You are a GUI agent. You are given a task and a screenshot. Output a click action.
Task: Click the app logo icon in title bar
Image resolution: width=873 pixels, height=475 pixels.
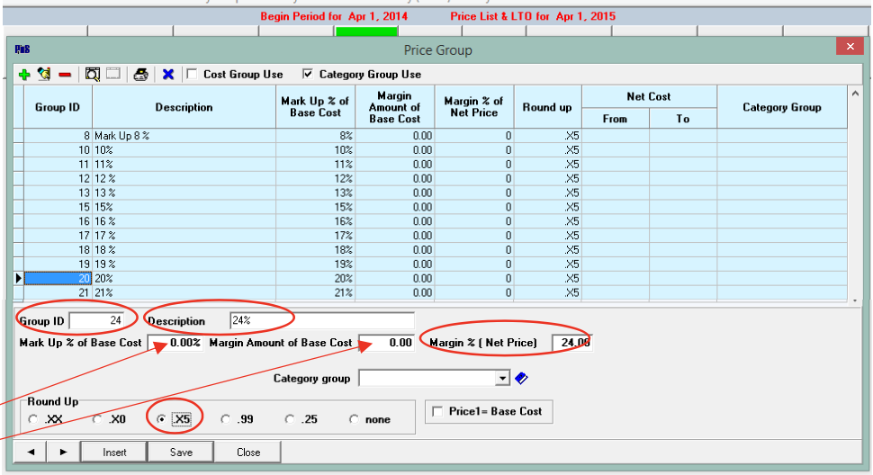pyautogui.click(x=22, y=49)
